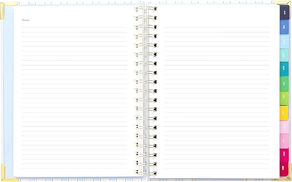The height and width of the screenshot is (182, 292).
Task: Open the yellow AUG month tab
Action: pos(284,113)
